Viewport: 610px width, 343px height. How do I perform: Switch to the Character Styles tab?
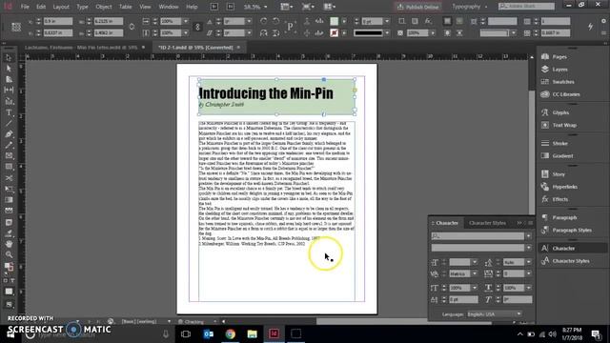tap(487, 223)
